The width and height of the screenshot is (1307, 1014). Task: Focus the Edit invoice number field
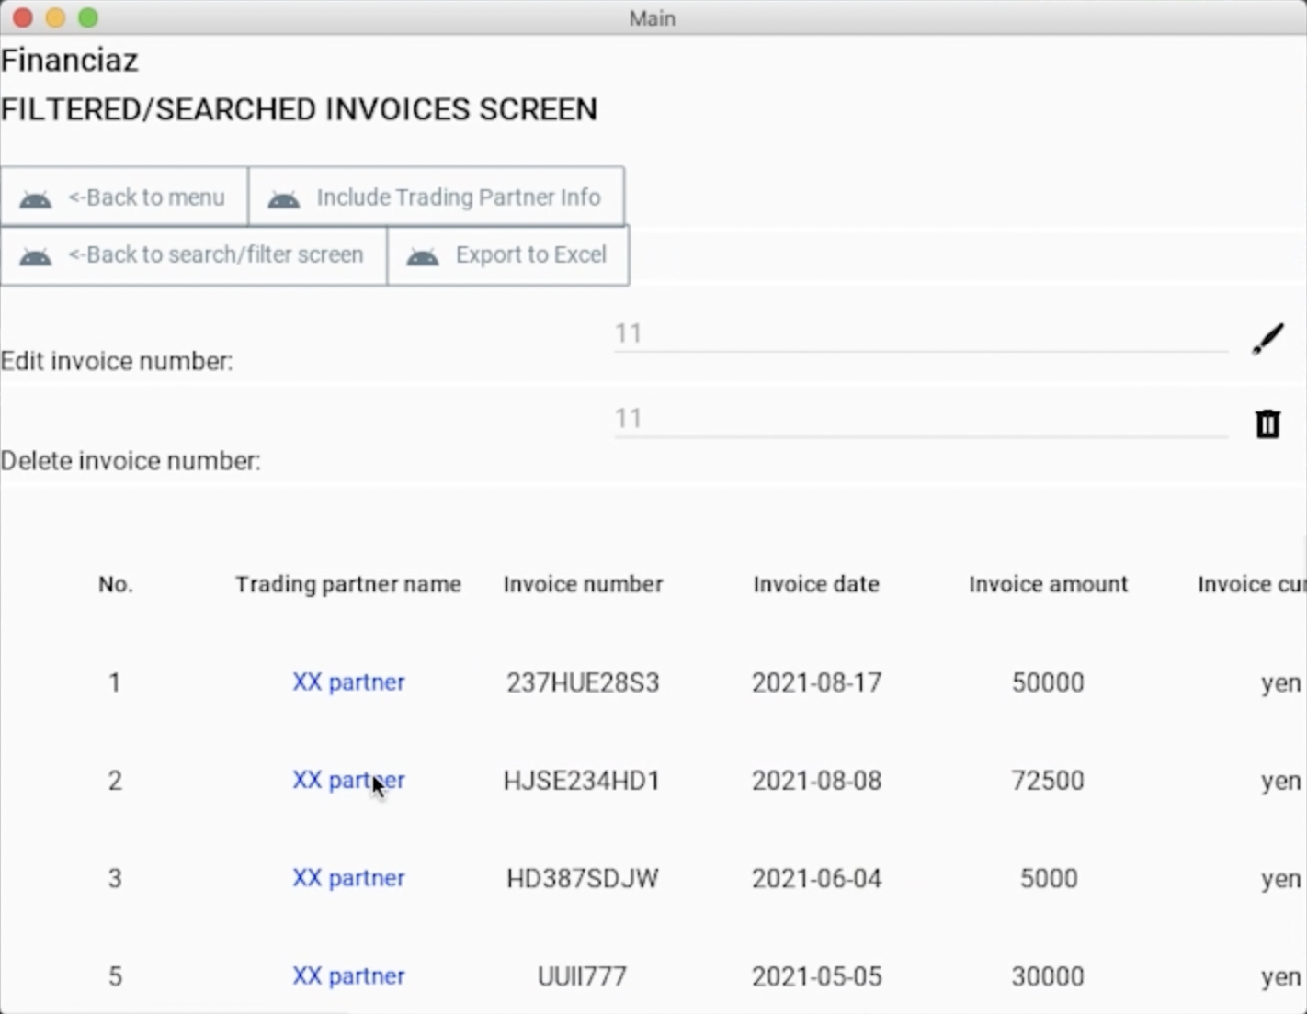(x=919, y=333)
